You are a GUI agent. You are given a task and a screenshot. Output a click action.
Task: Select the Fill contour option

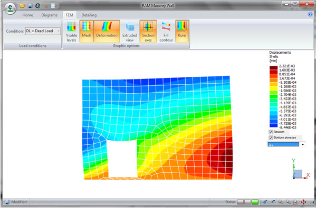pyautogui.click(x=166, y=32)
